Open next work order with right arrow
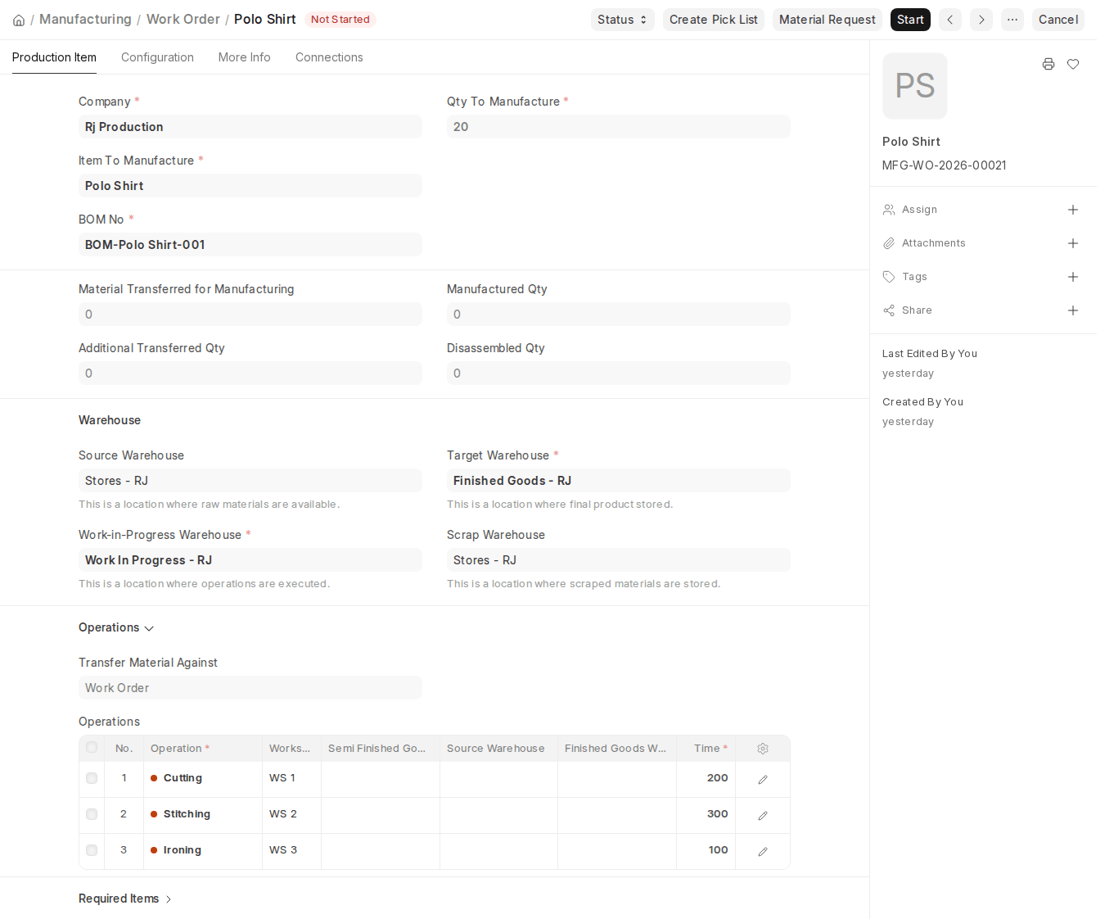The height and width of the screenshot is (919, 1105). (x=981, y=20)
